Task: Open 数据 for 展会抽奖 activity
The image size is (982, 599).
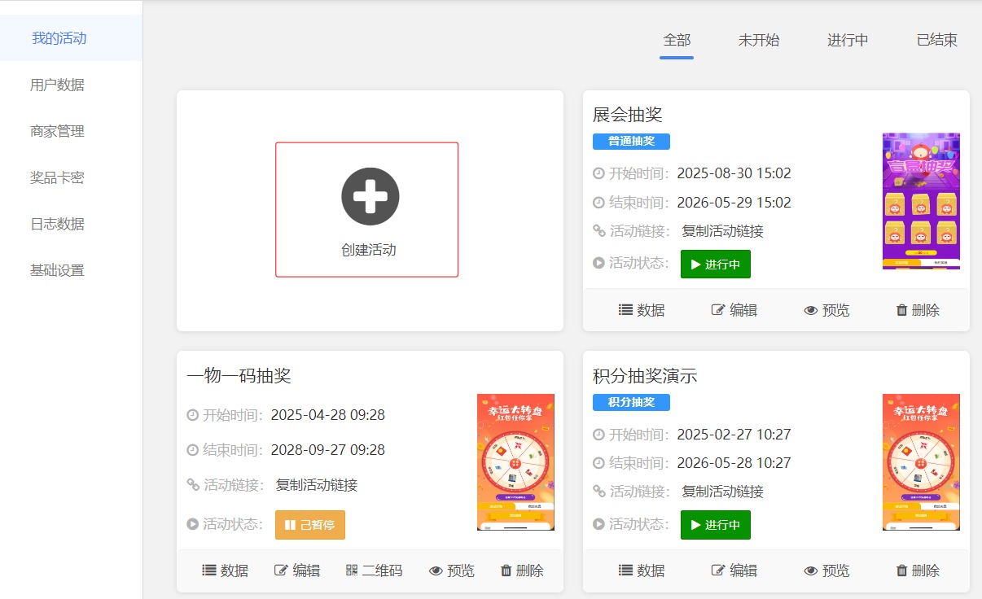Action: click(x=642, y=310)
